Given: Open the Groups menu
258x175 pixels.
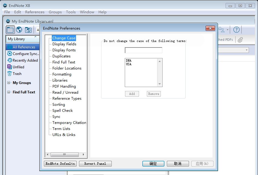Looking at the screenshot, I should point(55,12).
